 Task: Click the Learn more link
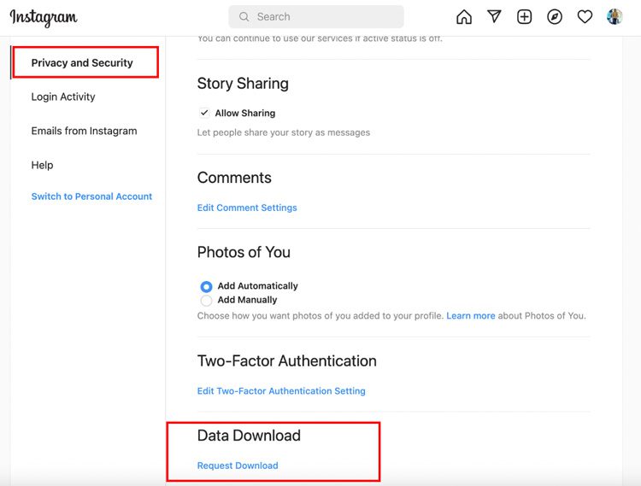click(x=471, y=316)
